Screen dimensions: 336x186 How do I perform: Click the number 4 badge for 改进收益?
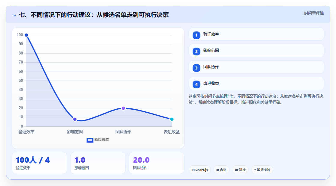click(196, 84)
